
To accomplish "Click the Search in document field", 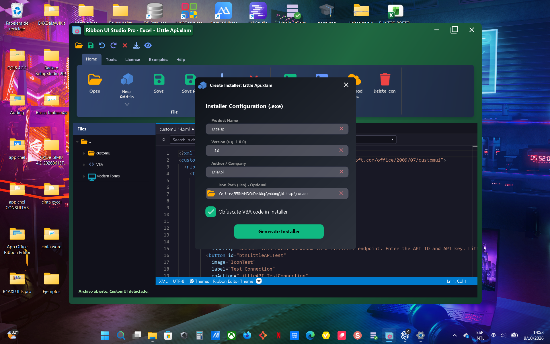I will [x=183, y=140].
